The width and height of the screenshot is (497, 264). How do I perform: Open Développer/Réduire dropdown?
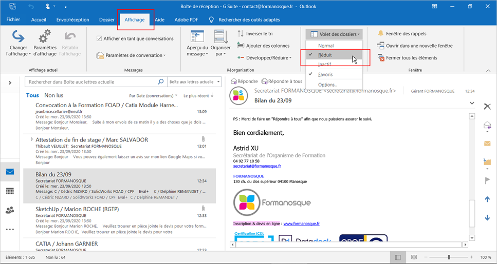[264, 57]
